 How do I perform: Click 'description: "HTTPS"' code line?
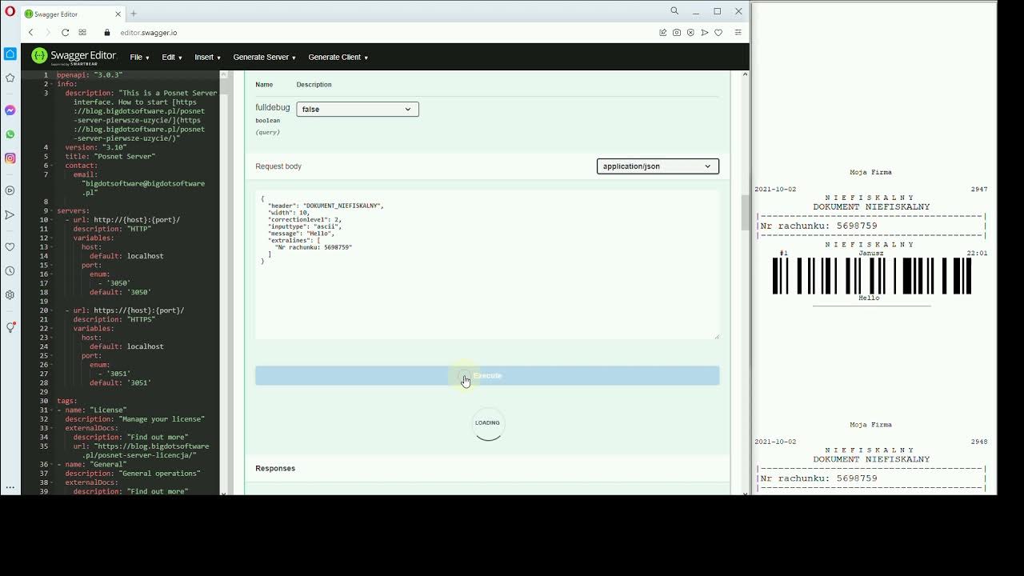pyautogui.click(x=114, y=319)
